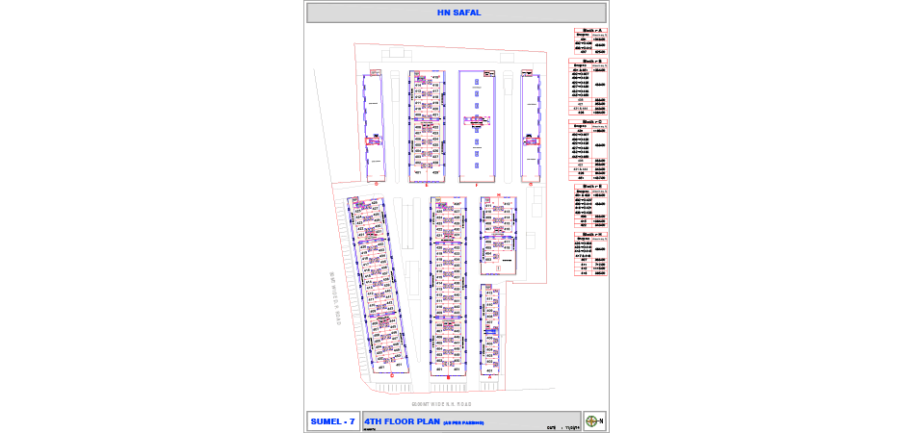
Task: Click the second building block in top row
Action: 425,125
